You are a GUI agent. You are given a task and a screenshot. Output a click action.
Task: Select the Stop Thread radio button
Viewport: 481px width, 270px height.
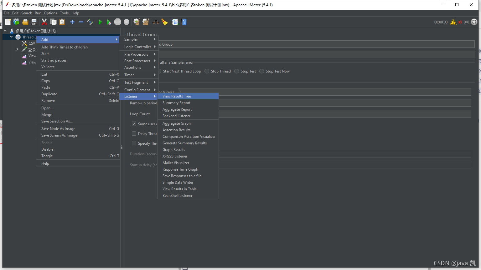pyautogui.click(x=207, y=71)
